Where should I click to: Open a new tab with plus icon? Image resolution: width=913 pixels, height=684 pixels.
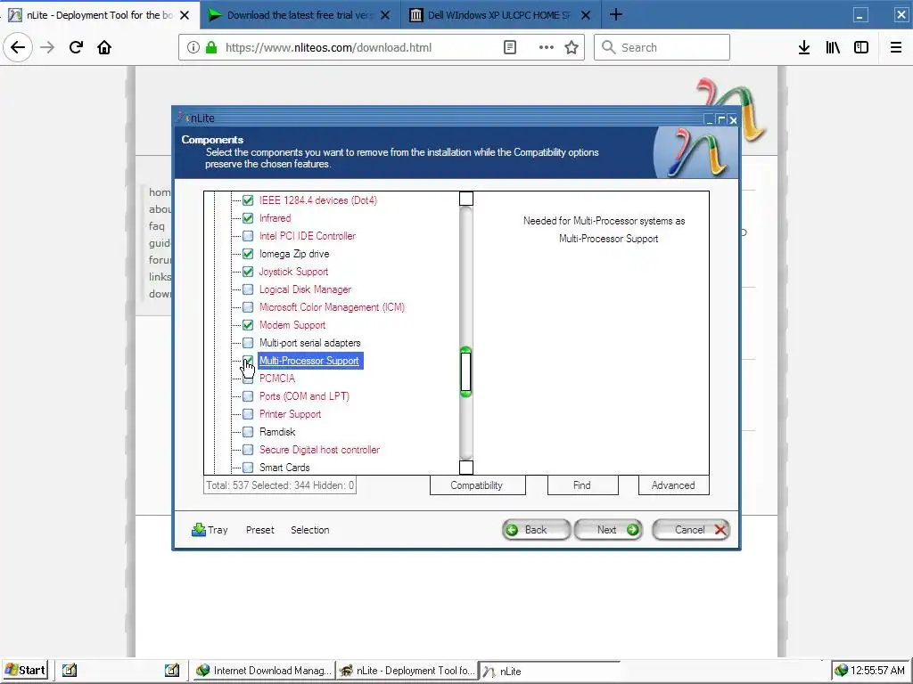pyautogui.click(x=615, y=14)
